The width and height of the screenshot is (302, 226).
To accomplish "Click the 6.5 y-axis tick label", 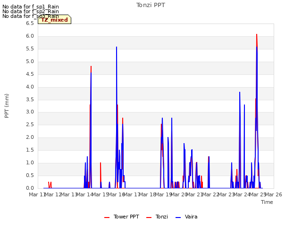I will click(30, 24).
